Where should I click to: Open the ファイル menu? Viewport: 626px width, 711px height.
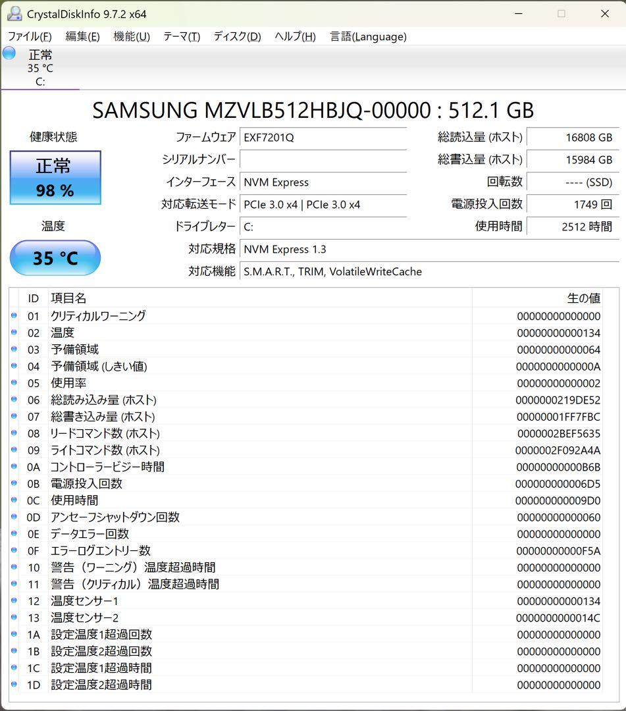point(29,37)
